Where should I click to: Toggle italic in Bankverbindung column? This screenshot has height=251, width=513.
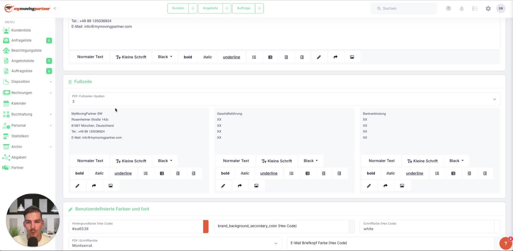391,173
